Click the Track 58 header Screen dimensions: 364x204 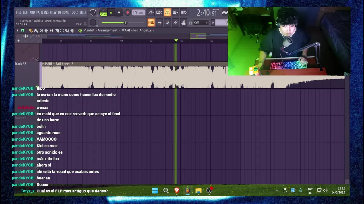[27, 75]
